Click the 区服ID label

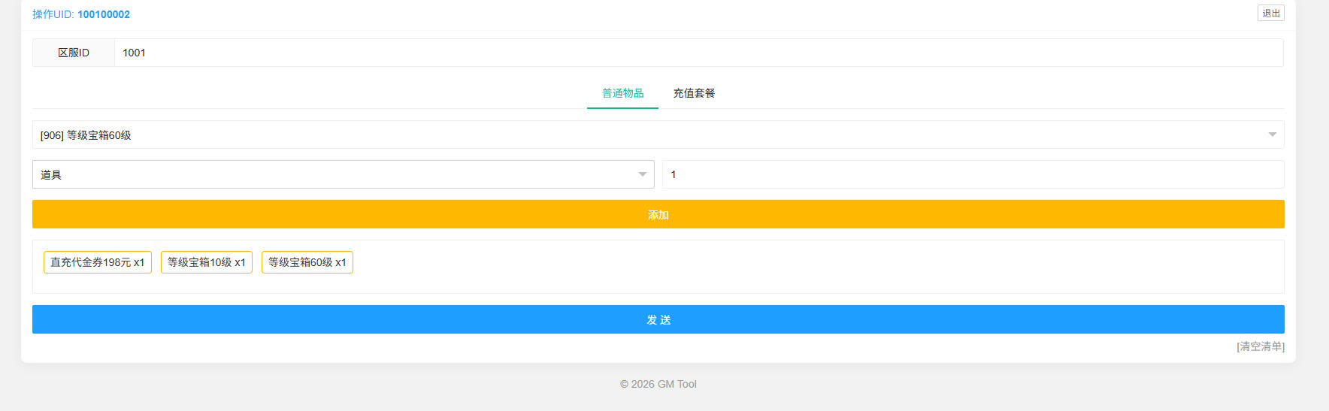pyautogui.click(x=74, y=53)
